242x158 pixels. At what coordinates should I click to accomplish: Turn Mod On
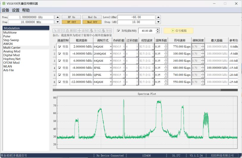pyautogui.click(x=92, y=17)
